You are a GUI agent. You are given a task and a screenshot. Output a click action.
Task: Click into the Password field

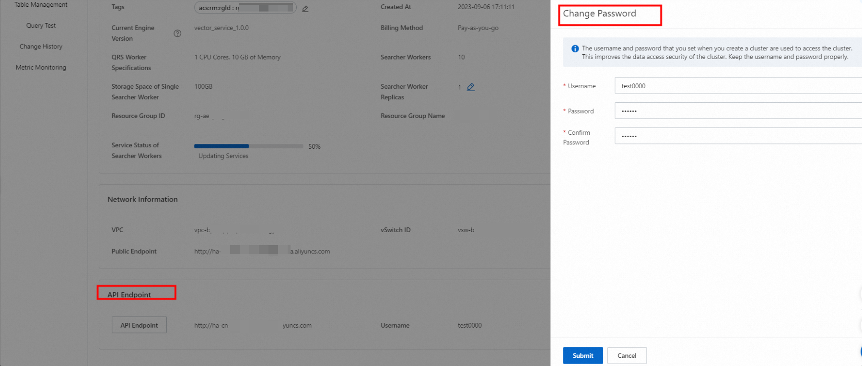tap(738, 111)
